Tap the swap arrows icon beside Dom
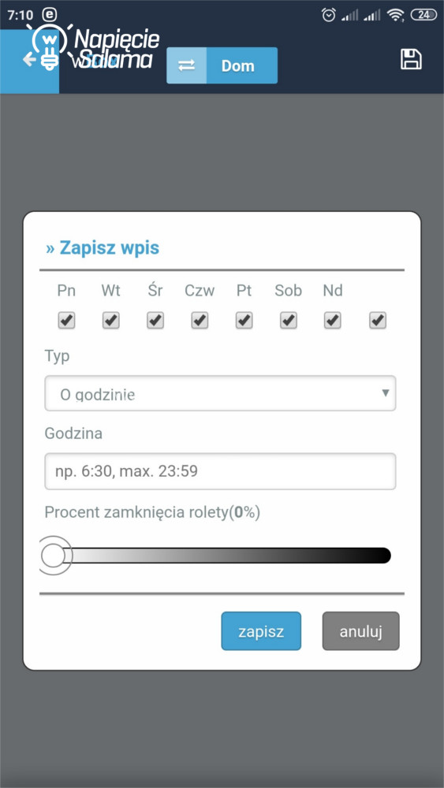 click(187, 65)
